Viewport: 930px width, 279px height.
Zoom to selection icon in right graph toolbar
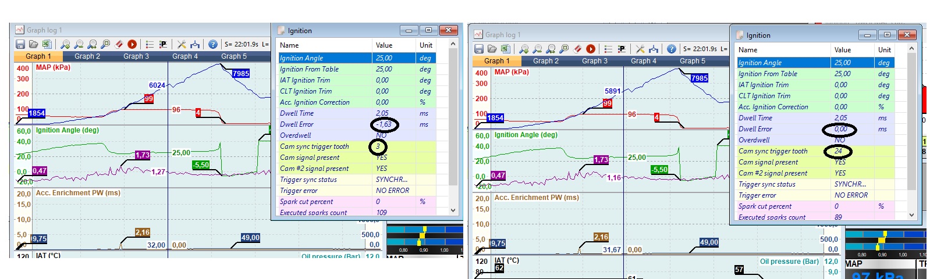pyautogui.click(x=564, y=49)
